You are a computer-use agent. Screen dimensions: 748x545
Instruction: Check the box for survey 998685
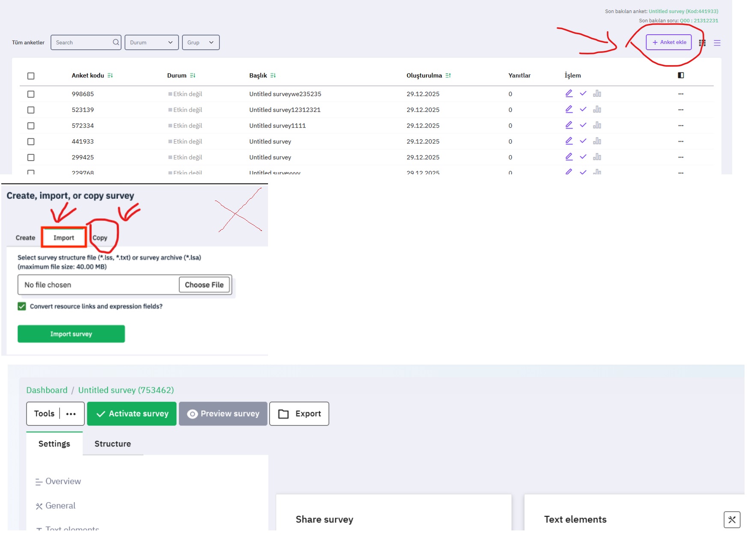31,94
